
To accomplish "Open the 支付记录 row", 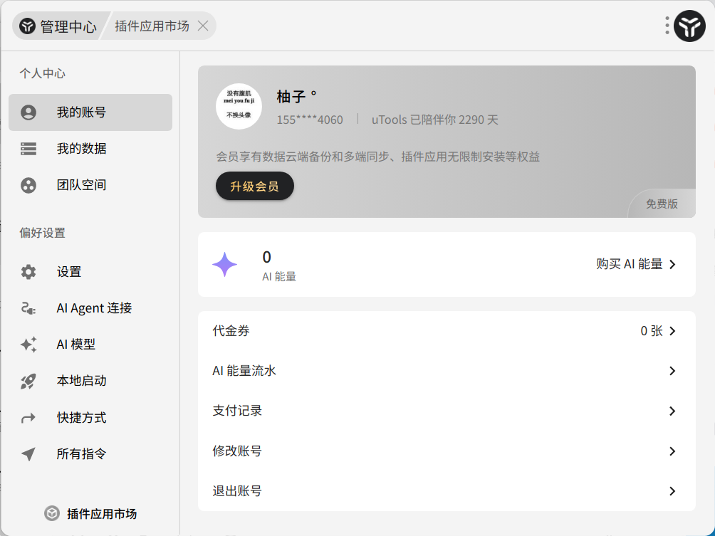I will point(447,411).
